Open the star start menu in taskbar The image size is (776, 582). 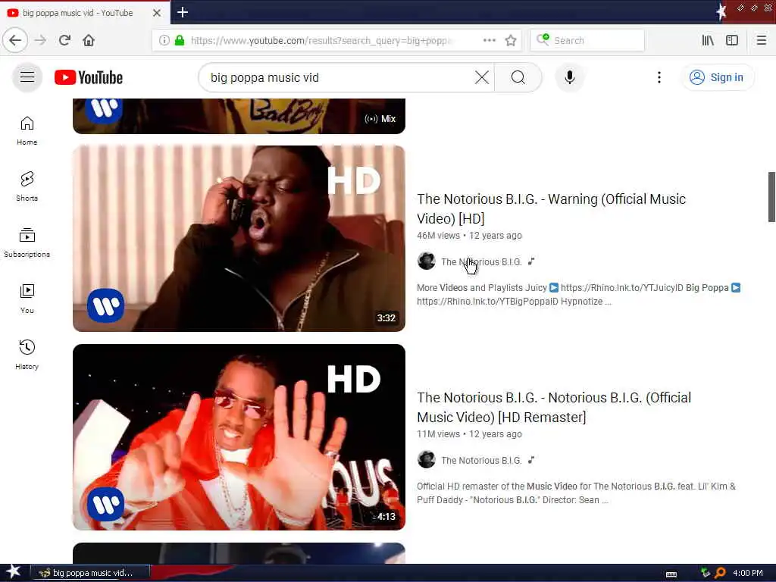[14, 572]
